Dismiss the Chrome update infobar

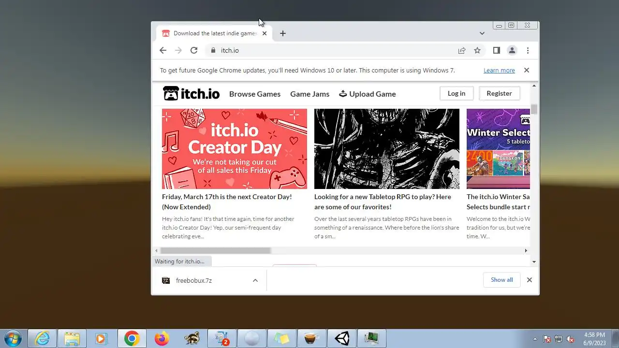click(527, 70)
